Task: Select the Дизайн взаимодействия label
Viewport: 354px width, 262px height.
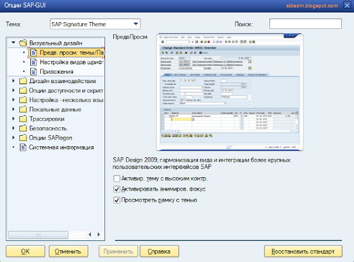Action: (x=63, y=81)
